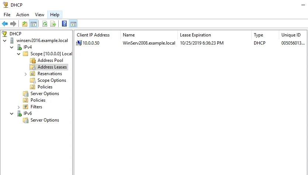This screenshot has width=308, height=175.
Task: Expand the Filters node under IPv4
Action: pos(19,107)
